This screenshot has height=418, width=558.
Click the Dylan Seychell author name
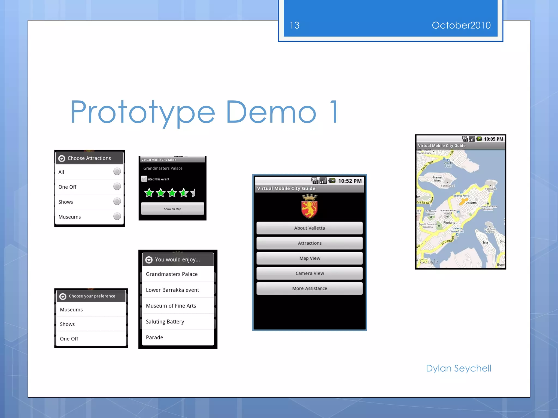[459, 368]
